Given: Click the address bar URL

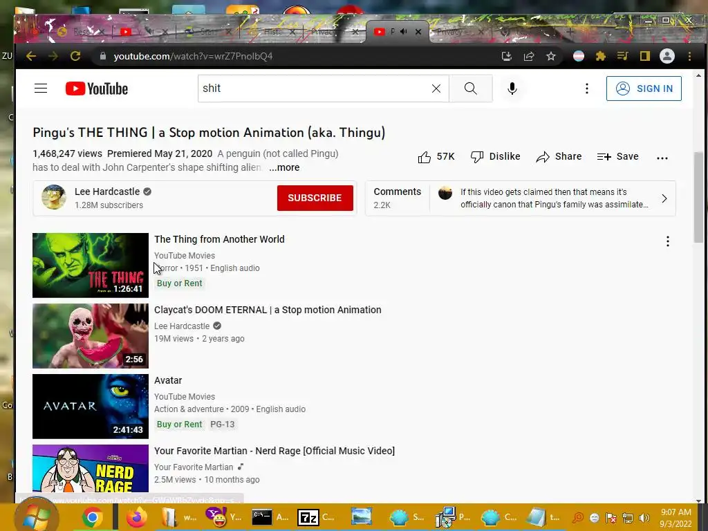Looking at the screenshot, I should 193,57.
